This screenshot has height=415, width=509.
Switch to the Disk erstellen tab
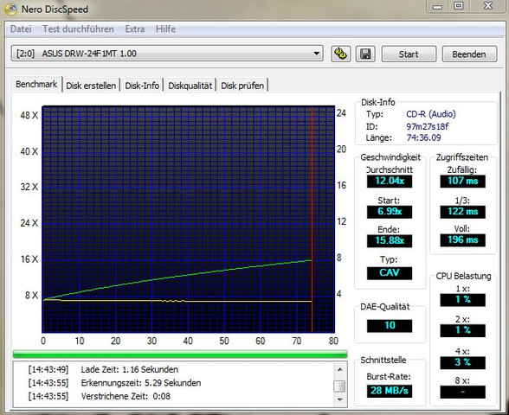[x=91, y=86]
